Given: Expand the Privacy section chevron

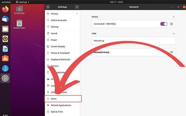Looking at the screenshot, I should [77, 14].
